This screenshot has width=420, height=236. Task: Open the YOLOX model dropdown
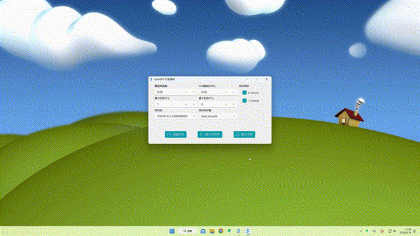pos(176,116)
